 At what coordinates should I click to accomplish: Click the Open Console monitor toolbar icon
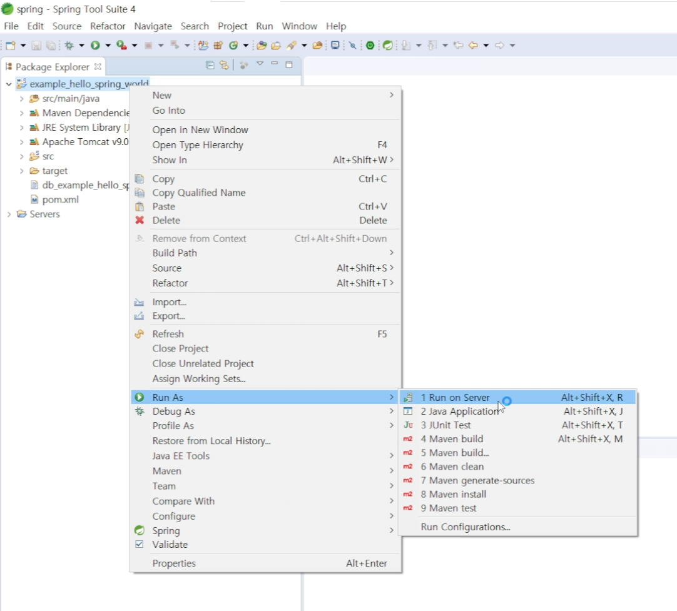tap(335, 45)
